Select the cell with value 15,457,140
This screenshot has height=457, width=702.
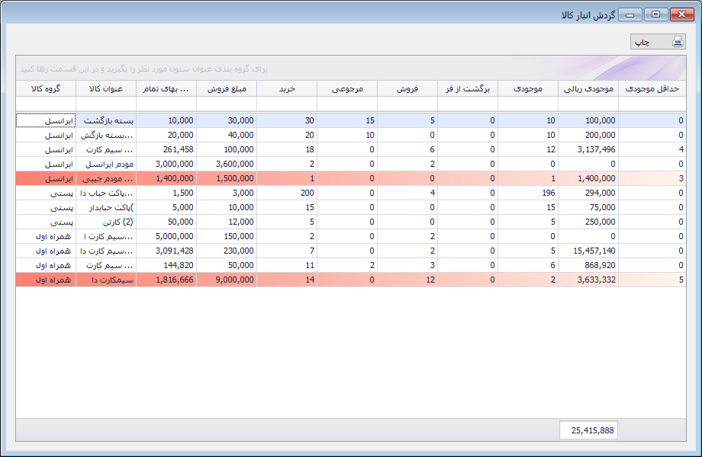coord(588,251)
